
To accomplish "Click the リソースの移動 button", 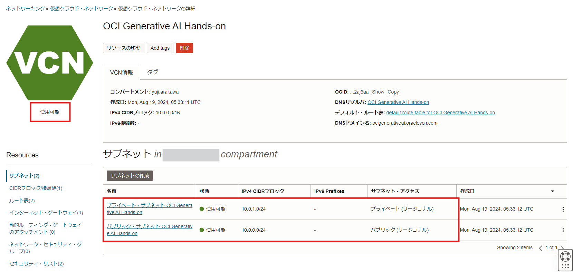I will [x=124, y=48].
